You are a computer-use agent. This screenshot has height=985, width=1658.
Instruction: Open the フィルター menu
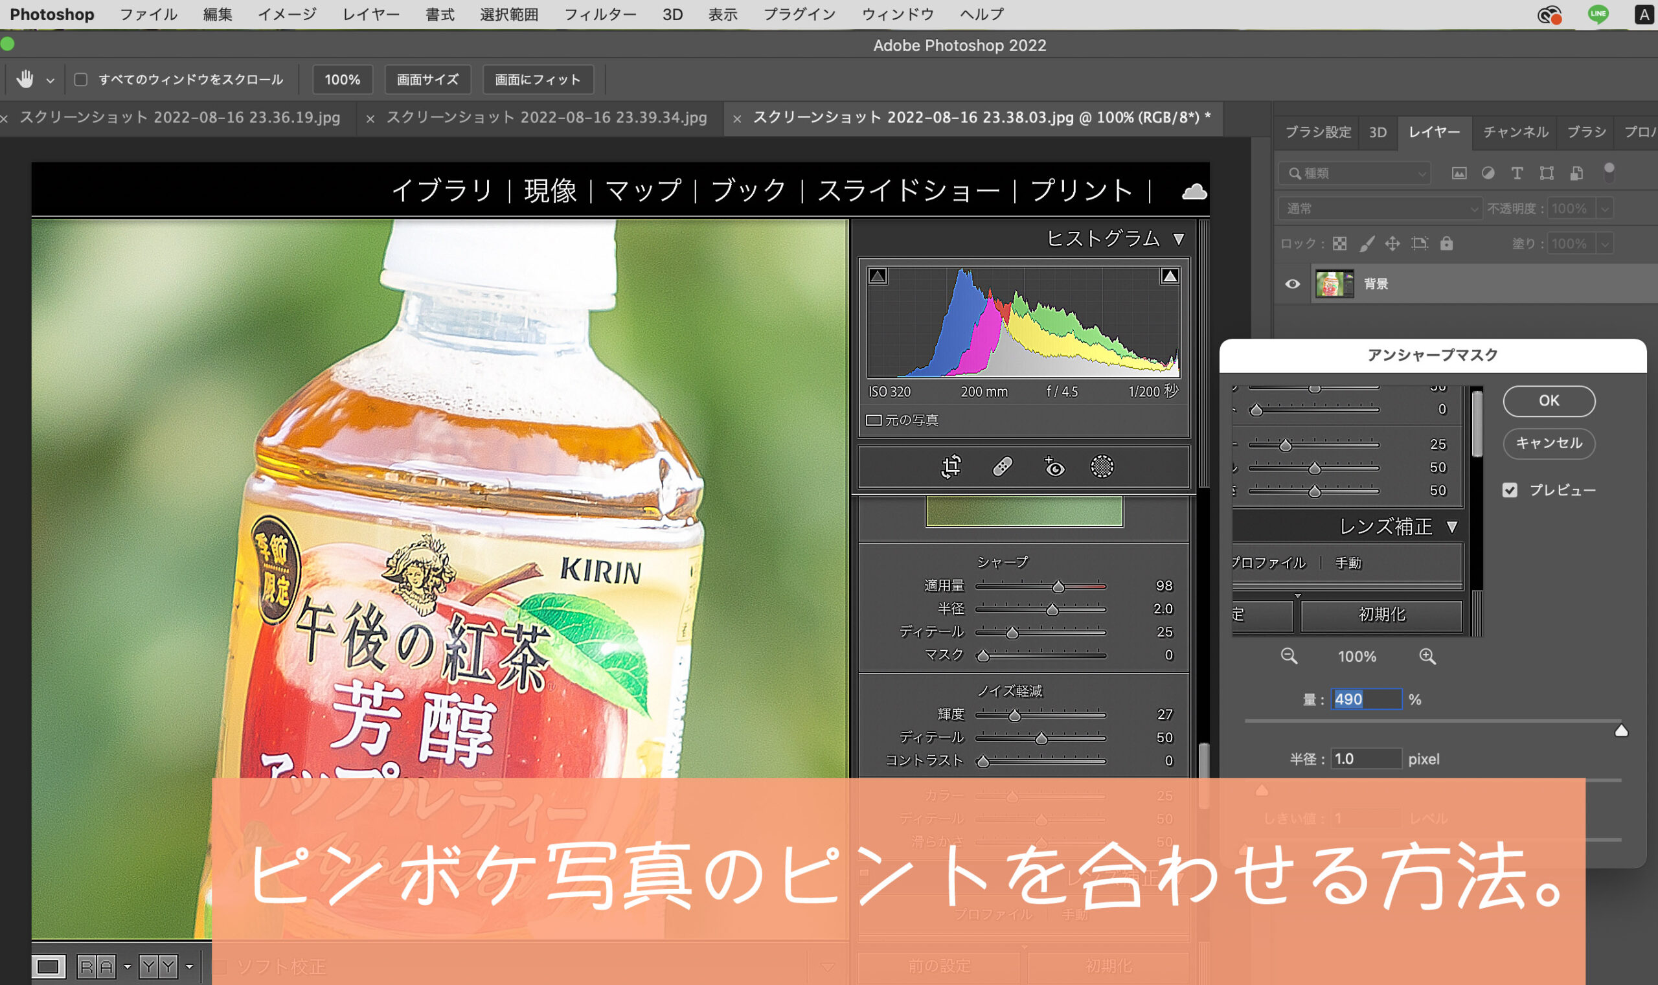600,15
